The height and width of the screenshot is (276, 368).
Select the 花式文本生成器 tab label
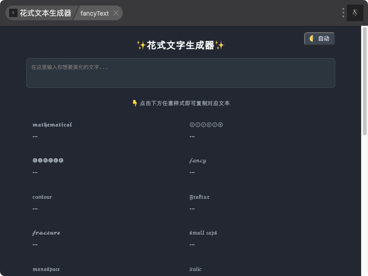click(x=45, y=13)
